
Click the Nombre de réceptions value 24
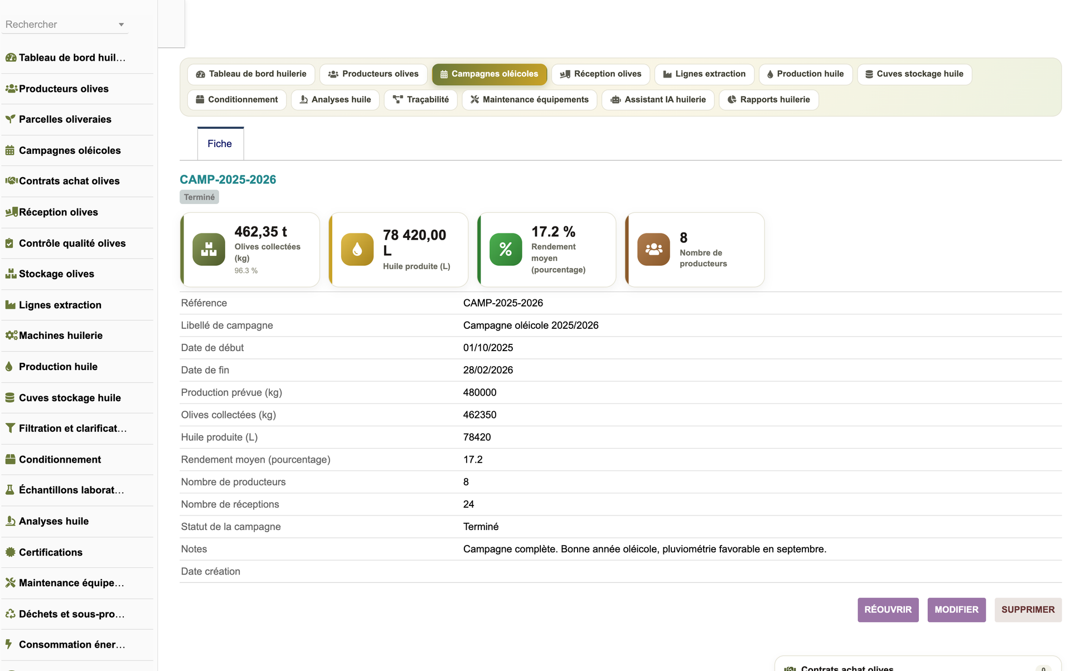[x=468, y=504]
